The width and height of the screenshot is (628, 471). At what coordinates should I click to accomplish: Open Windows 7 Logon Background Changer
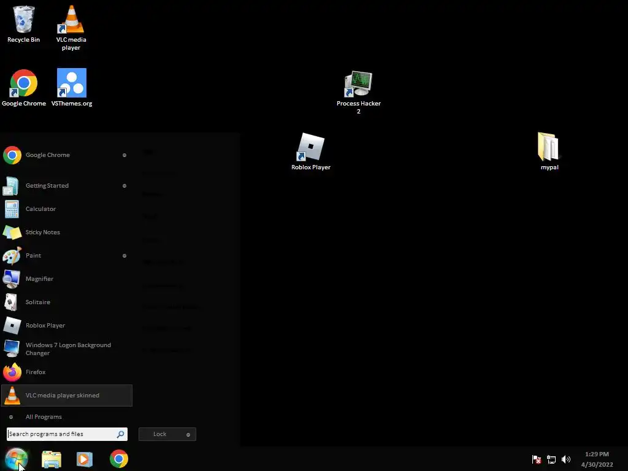(67, 349)
